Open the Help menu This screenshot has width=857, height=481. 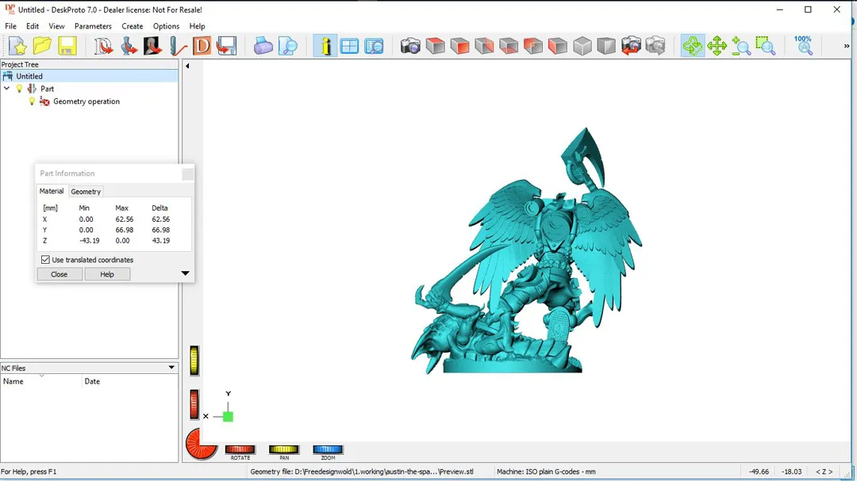click(x=197, y=26)
